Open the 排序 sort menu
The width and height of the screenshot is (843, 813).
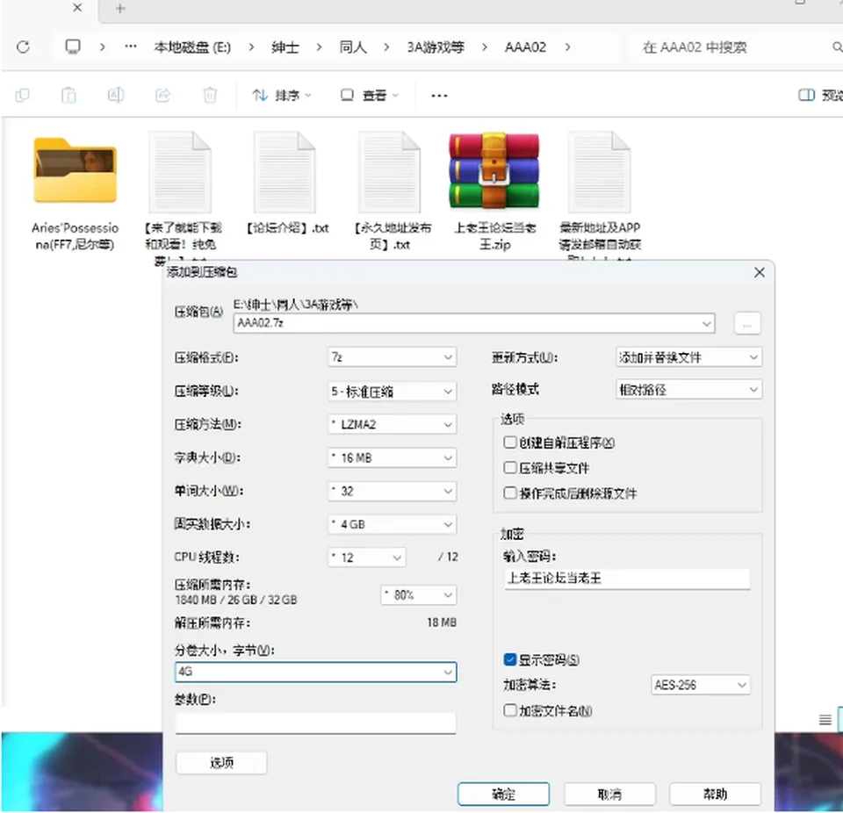coord(282,96)
